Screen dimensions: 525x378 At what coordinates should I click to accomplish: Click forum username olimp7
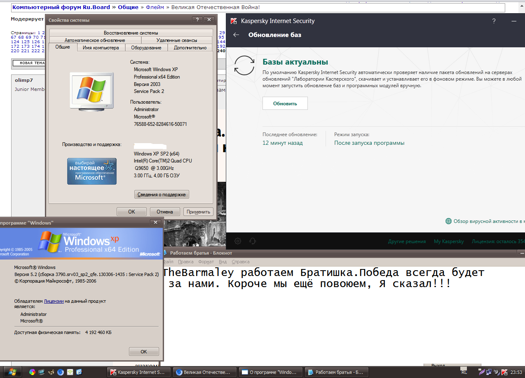[24, 80]
